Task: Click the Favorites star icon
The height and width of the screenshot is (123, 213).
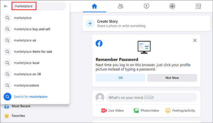Action: pos(7,116)
